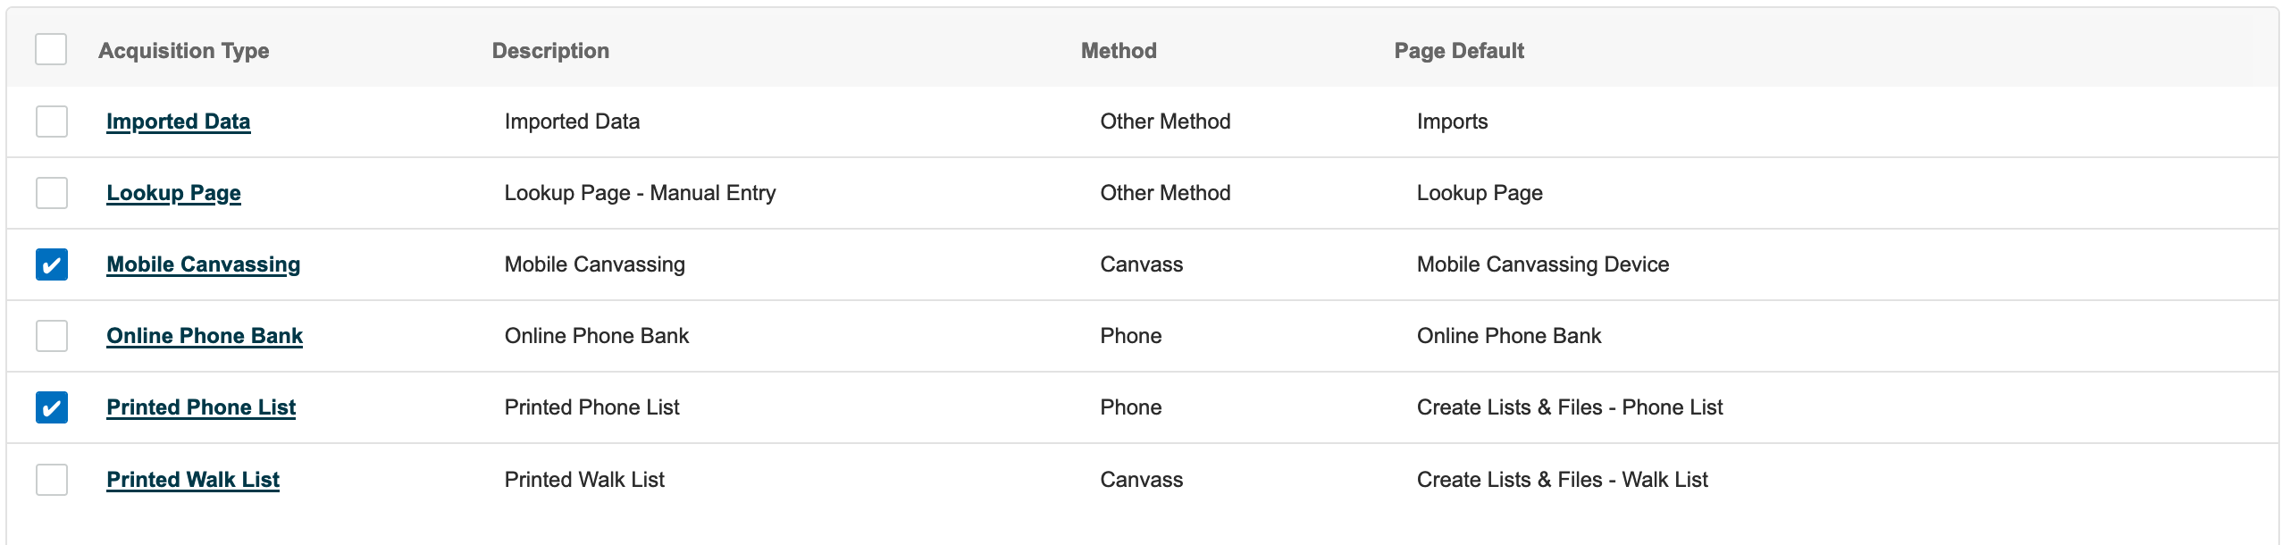Sort by Acquisition Type column header
The image size is (2289, 545).
click(184, 51)
